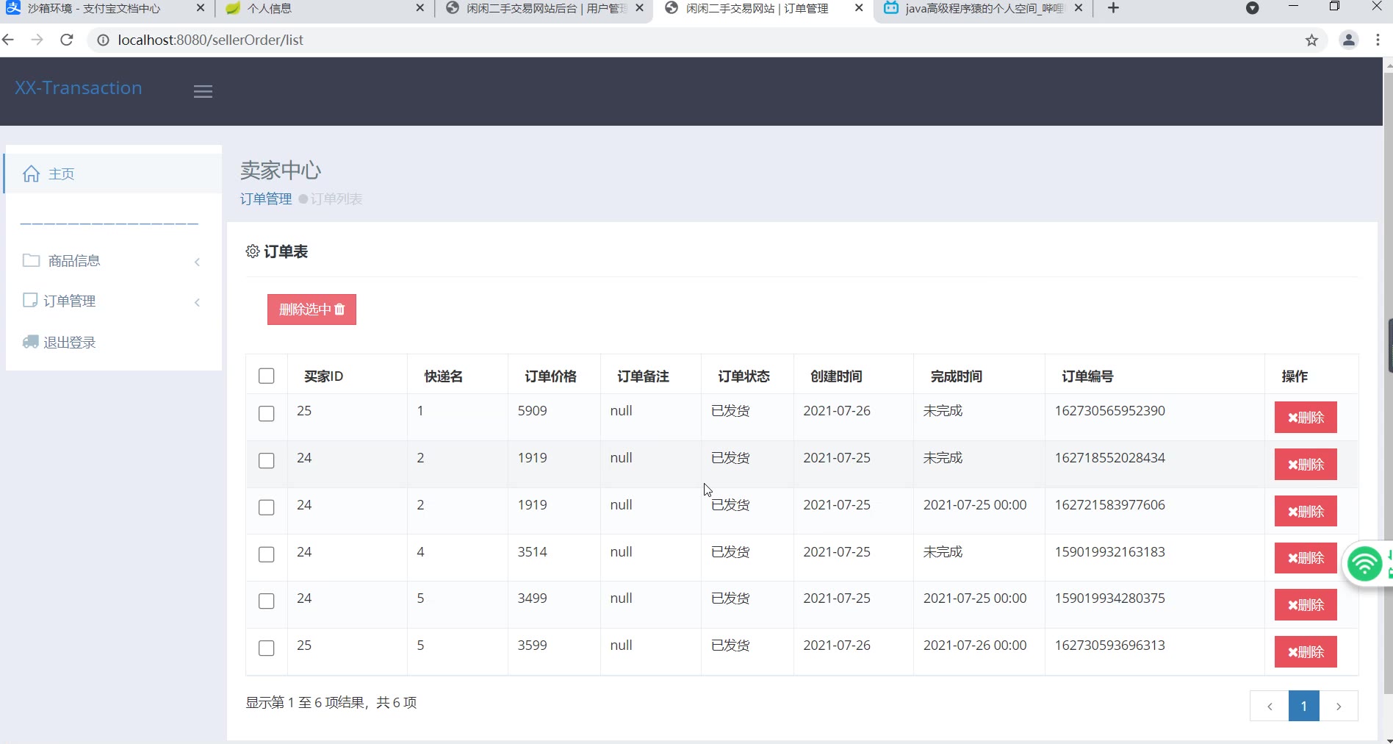Click the green WiFi floating widget
The width and height of the screenshot is (1393, 744).
[x=1367, y=565]
